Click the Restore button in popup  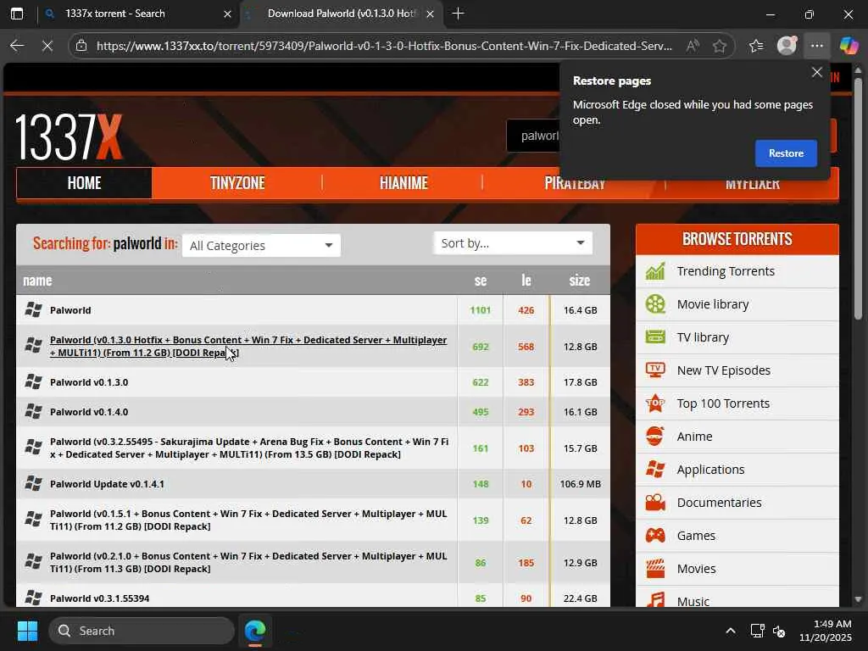786,153
